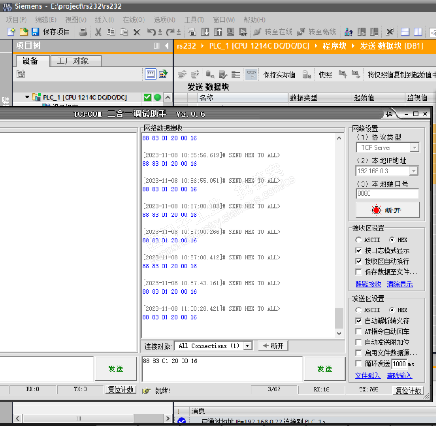Click the 本地端口号 8080 field
This screenshot has width=436, height=426.
tap(387, 193)
